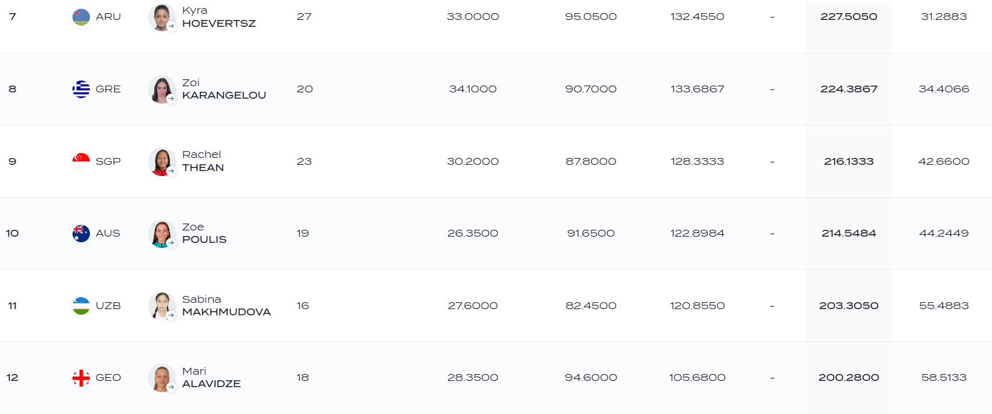Open Sabina MAKHMUDOVA athlete link
992x414 pixels.
point(226,306)
